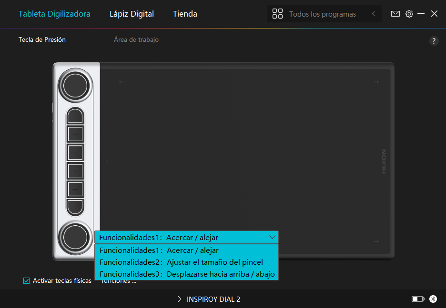Click the help question mark icon
The height and width of the screenshot is (308, 446).
pos(434,41)
